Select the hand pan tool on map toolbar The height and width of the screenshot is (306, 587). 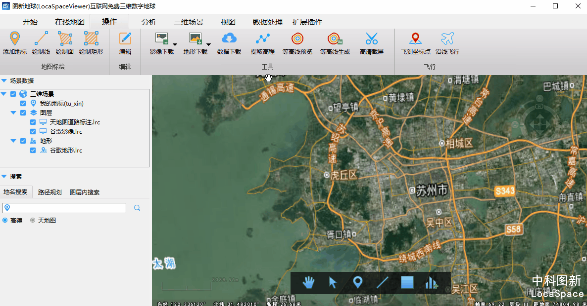click(x=308, y=282)
